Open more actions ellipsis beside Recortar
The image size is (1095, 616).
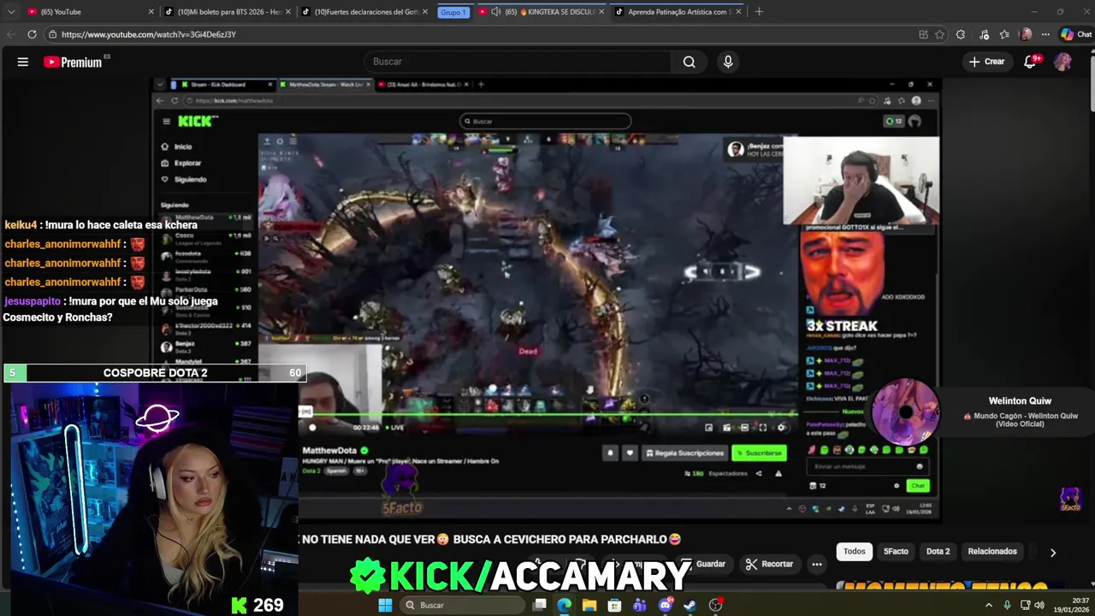(x=817, y=564)
